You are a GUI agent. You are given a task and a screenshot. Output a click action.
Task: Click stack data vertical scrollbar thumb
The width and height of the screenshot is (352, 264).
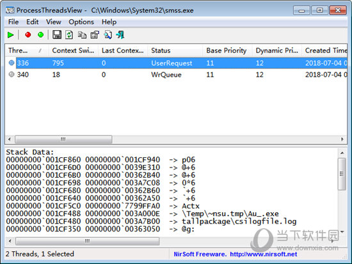click(342, 174)
